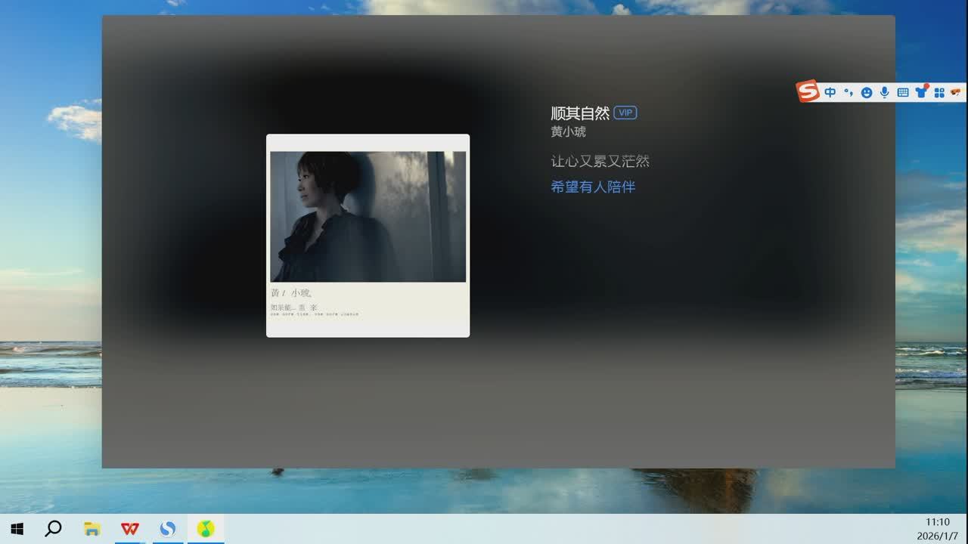The image size is (968, 544).
Task: Toggle Chinese/English mode via 中 icon
Action: pyautogui.click(x=830, y=92)
